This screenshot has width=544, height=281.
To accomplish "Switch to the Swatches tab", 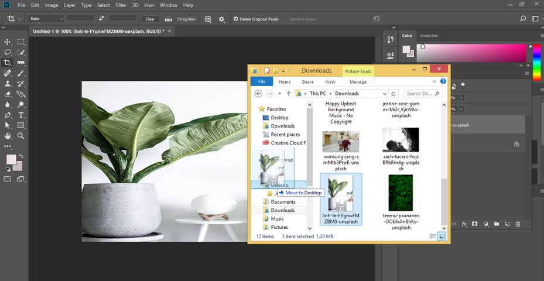I will pyautogui.click(x=429, y=36).
